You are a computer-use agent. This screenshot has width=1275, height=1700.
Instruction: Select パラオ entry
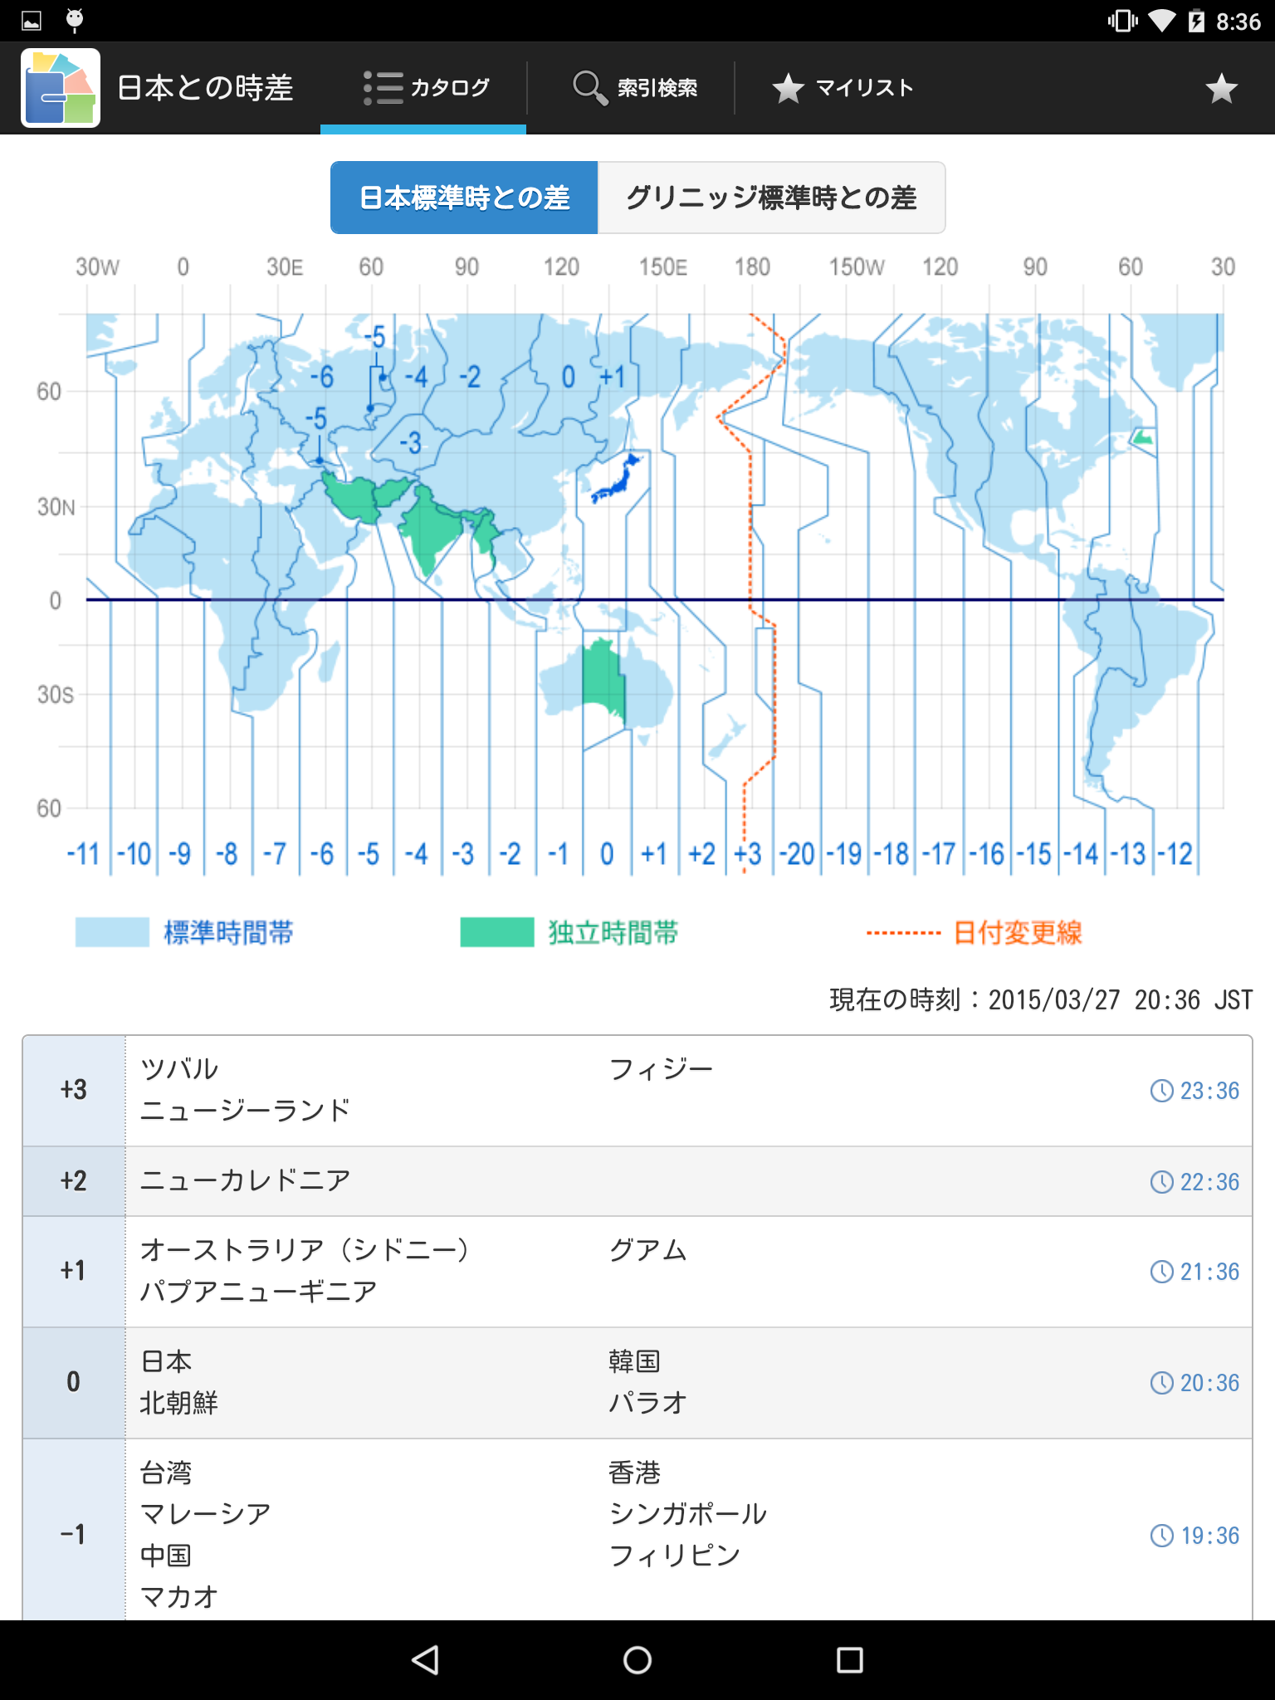pyautogui.click(x=647, y=1403)
